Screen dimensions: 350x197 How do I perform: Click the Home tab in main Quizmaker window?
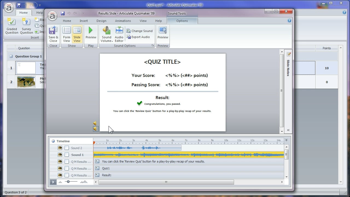(x=24, y=13)
